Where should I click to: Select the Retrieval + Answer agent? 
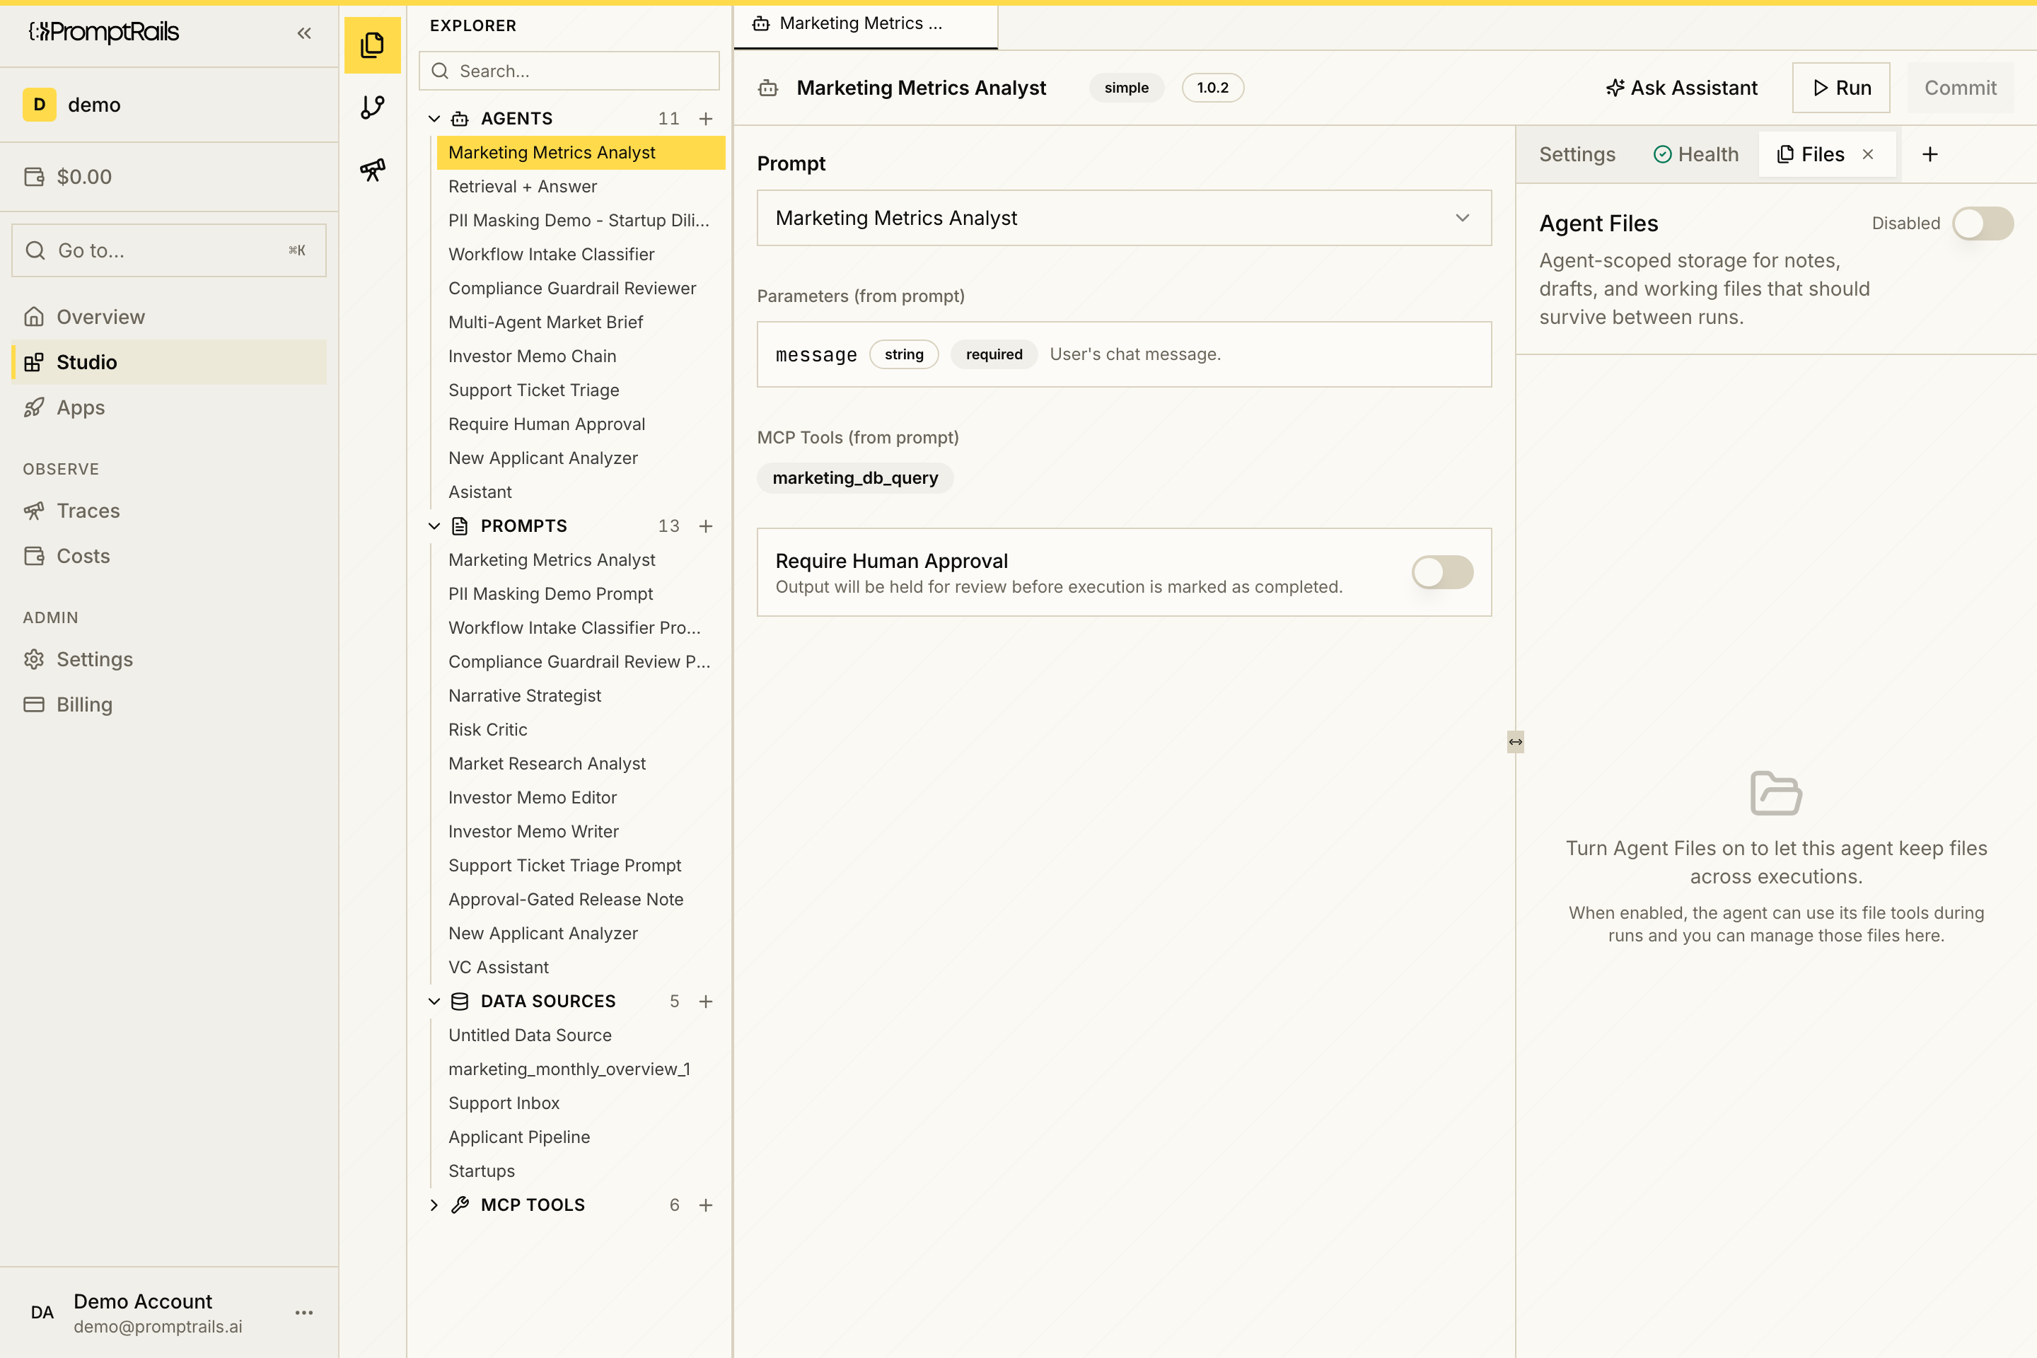580,186
